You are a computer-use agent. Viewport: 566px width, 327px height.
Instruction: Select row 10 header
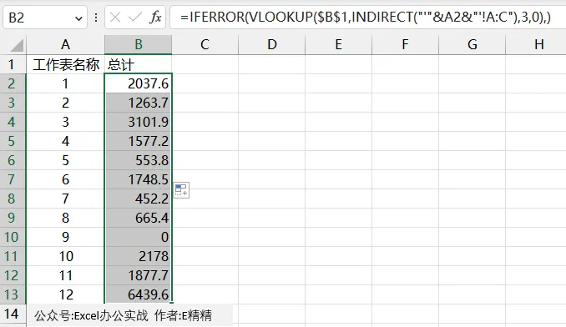13,237
